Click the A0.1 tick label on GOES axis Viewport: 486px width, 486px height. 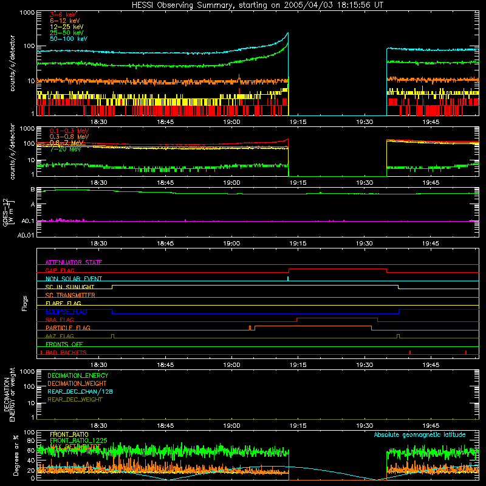(28, 221)
